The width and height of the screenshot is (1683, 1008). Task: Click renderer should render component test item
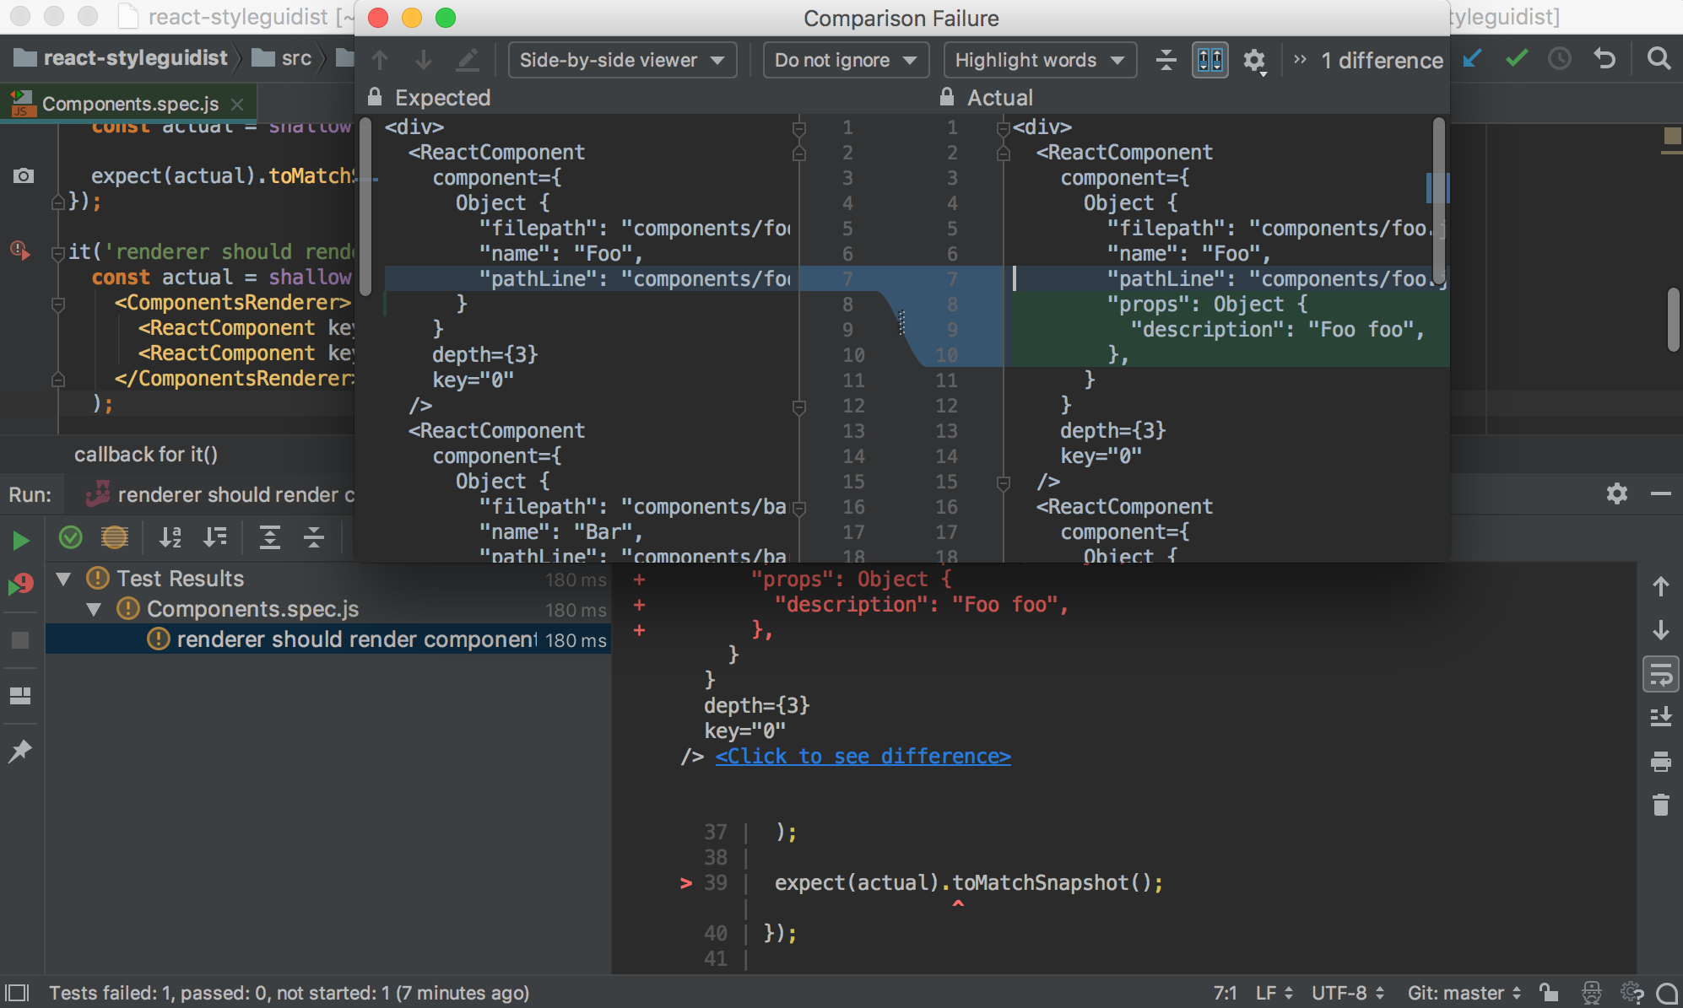[x=355, y=639]
